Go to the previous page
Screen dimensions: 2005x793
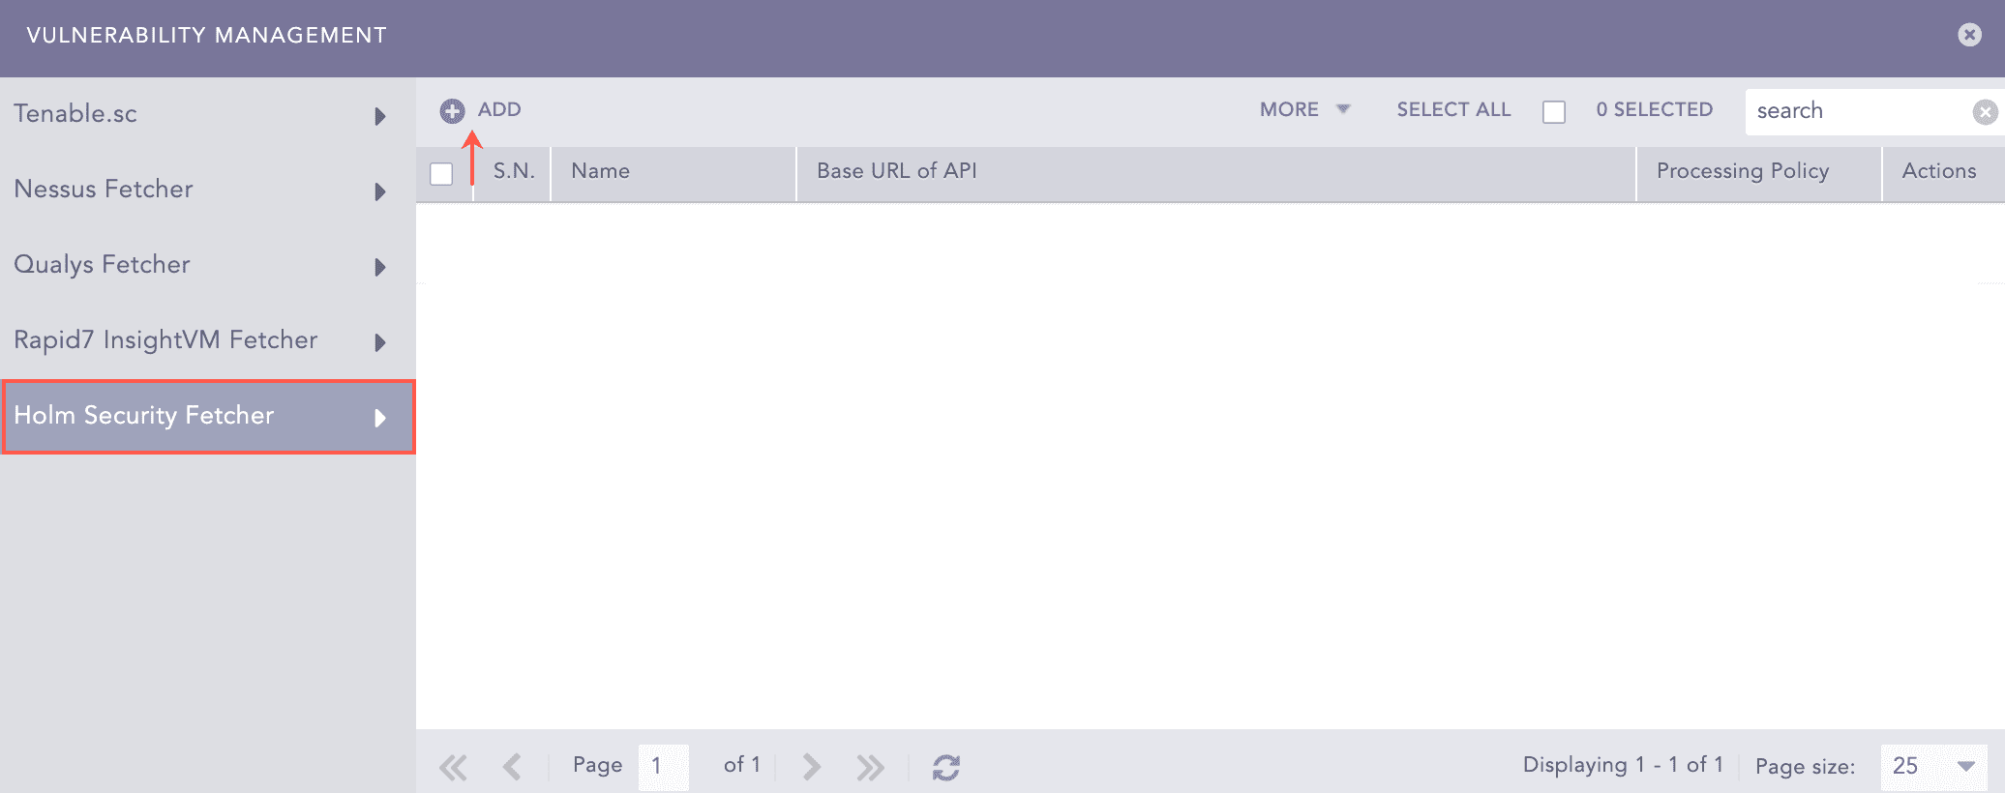[512, 767]
